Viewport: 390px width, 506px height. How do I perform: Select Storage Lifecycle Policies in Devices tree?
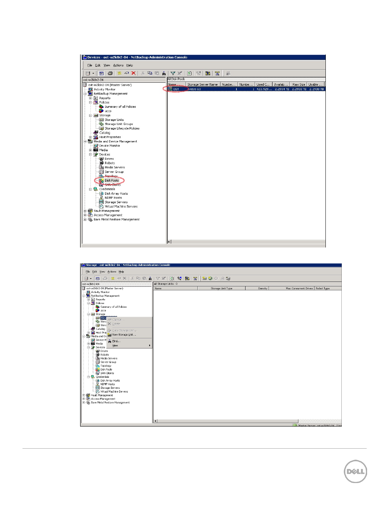(122, 128)
